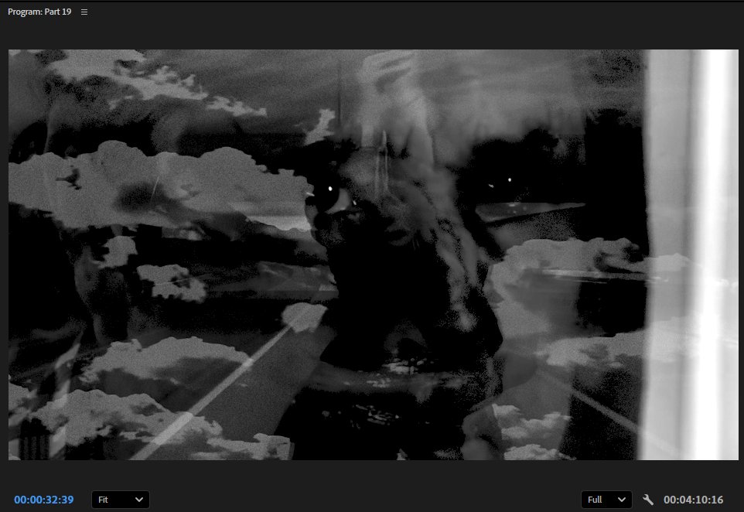Viewport: 744px width, 512px height.
Task: Click the video preview frame in Program monitor
Action: [374, 254]
